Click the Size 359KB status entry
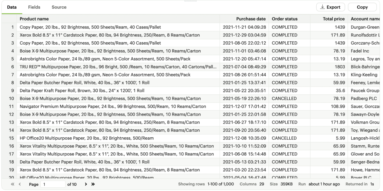This screenshot has height=191, width=383. pos(281,184)
